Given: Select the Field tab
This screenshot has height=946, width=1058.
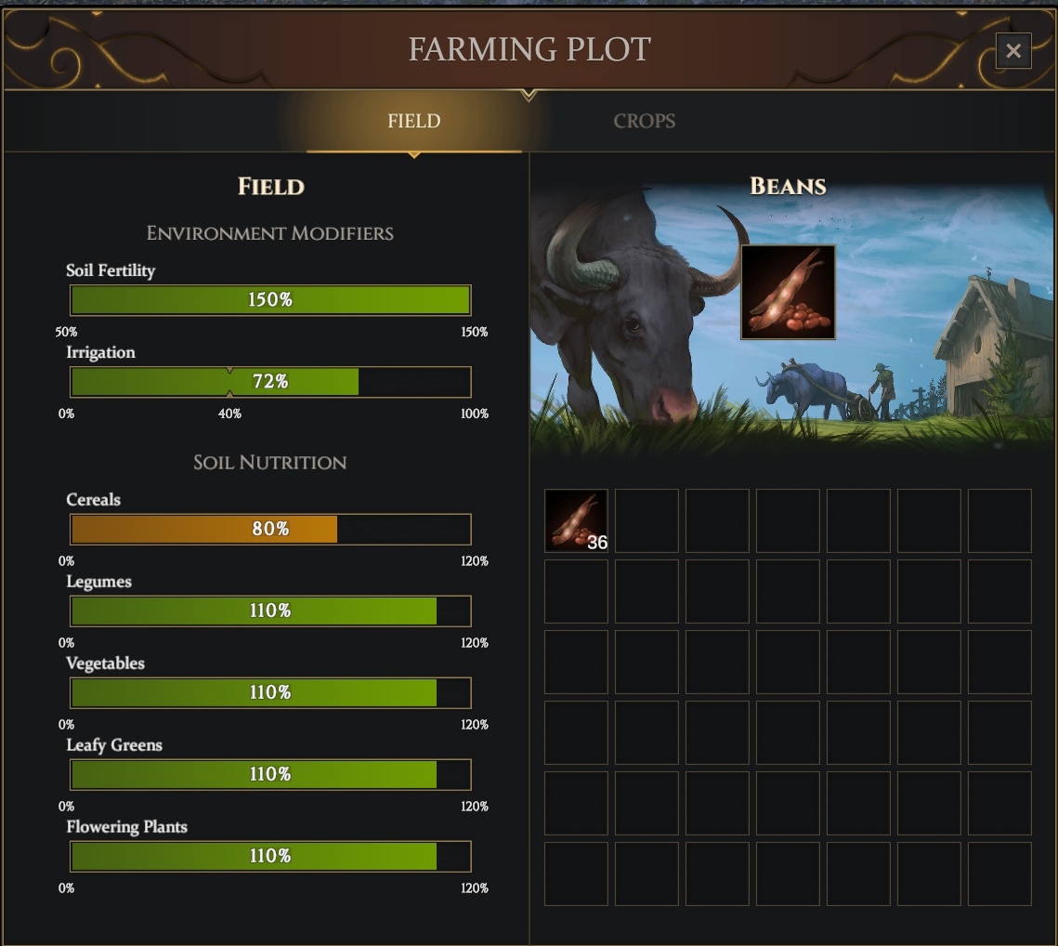Looking at the screenshot, I should coord(413,121).
